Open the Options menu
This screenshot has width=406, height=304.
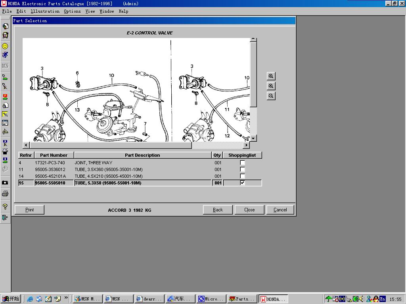coord(72,11)
